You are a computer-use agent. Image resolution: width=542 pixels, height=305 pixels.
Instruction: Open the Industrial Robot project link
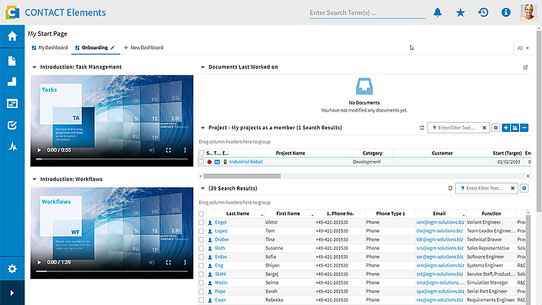(x=246, y=162)
